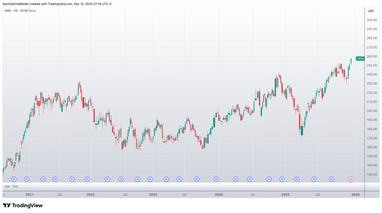382x213 pixels.
Task: Click the green IWM price tag
Action: (360, 59)
